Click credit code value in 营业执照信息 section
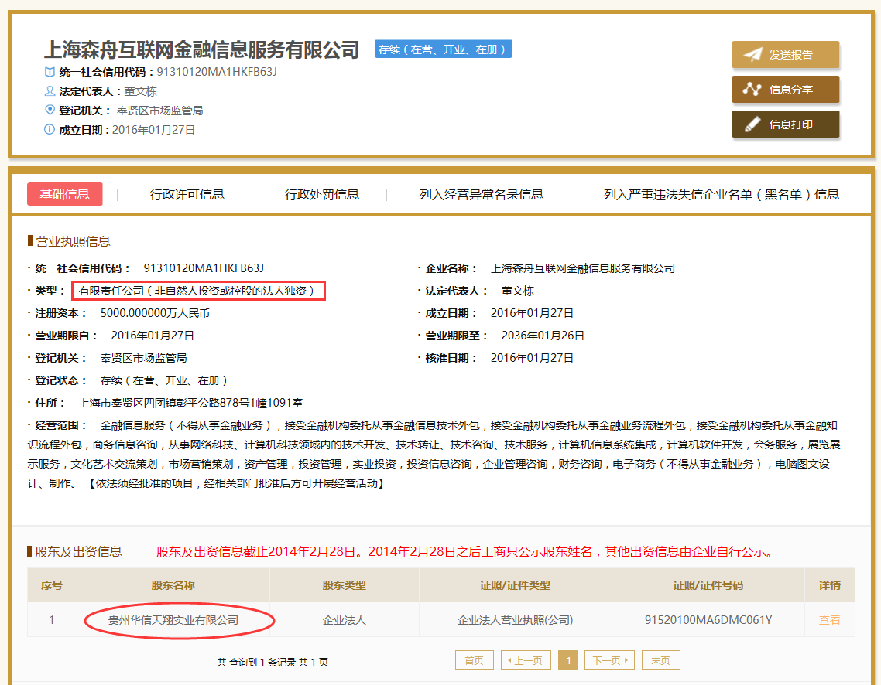 pyautogui.click(x=204, y=268)
